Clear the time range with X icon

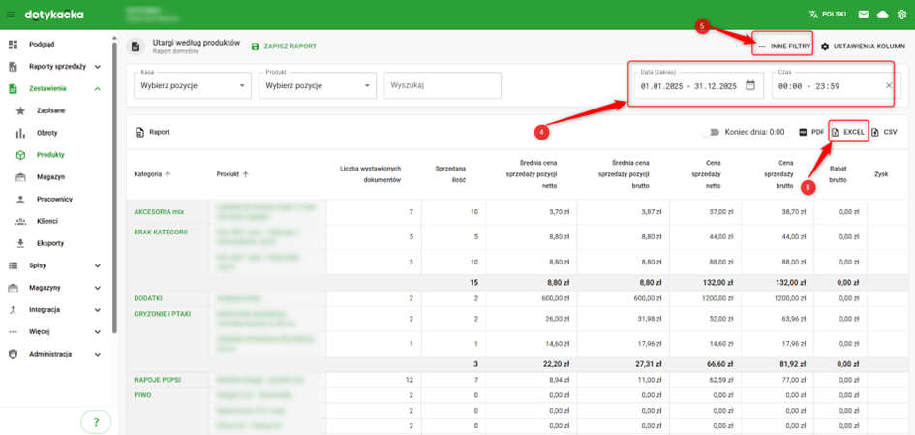pyautogui.click(x=889, y=86)
